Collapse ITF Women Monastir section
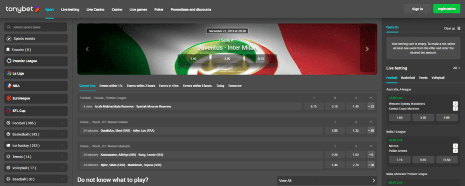Viewport: 465px width, 186px height. pos(371,146)
